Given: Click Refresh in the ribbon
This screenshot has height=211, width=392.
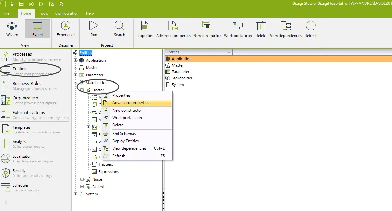Looking at the screenshot, I should tap(311, 29).
